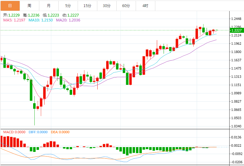Open the 5分 timeframe tab
Image resolution: width=244 pixels, height=166 pixels.
coord(68,6)
